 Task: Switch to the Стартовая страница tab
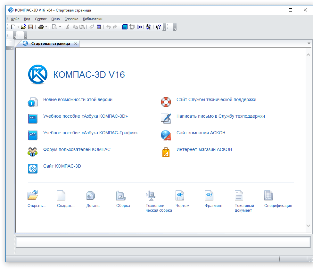pos(50,44)
